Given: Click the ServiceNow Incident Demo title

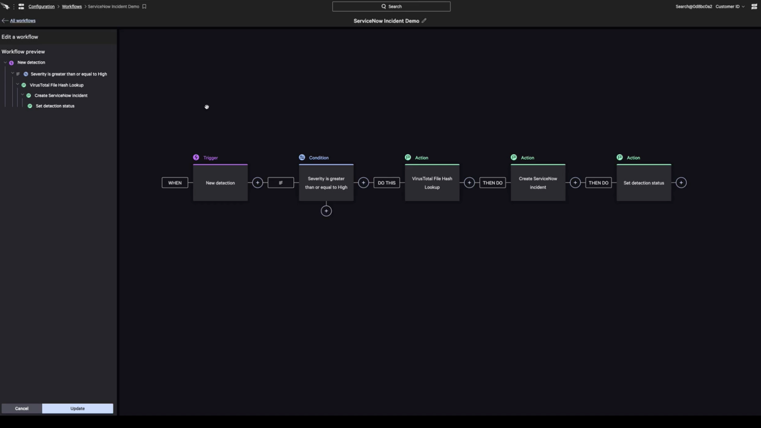Looking at the screenshot, I should [386, 21].
